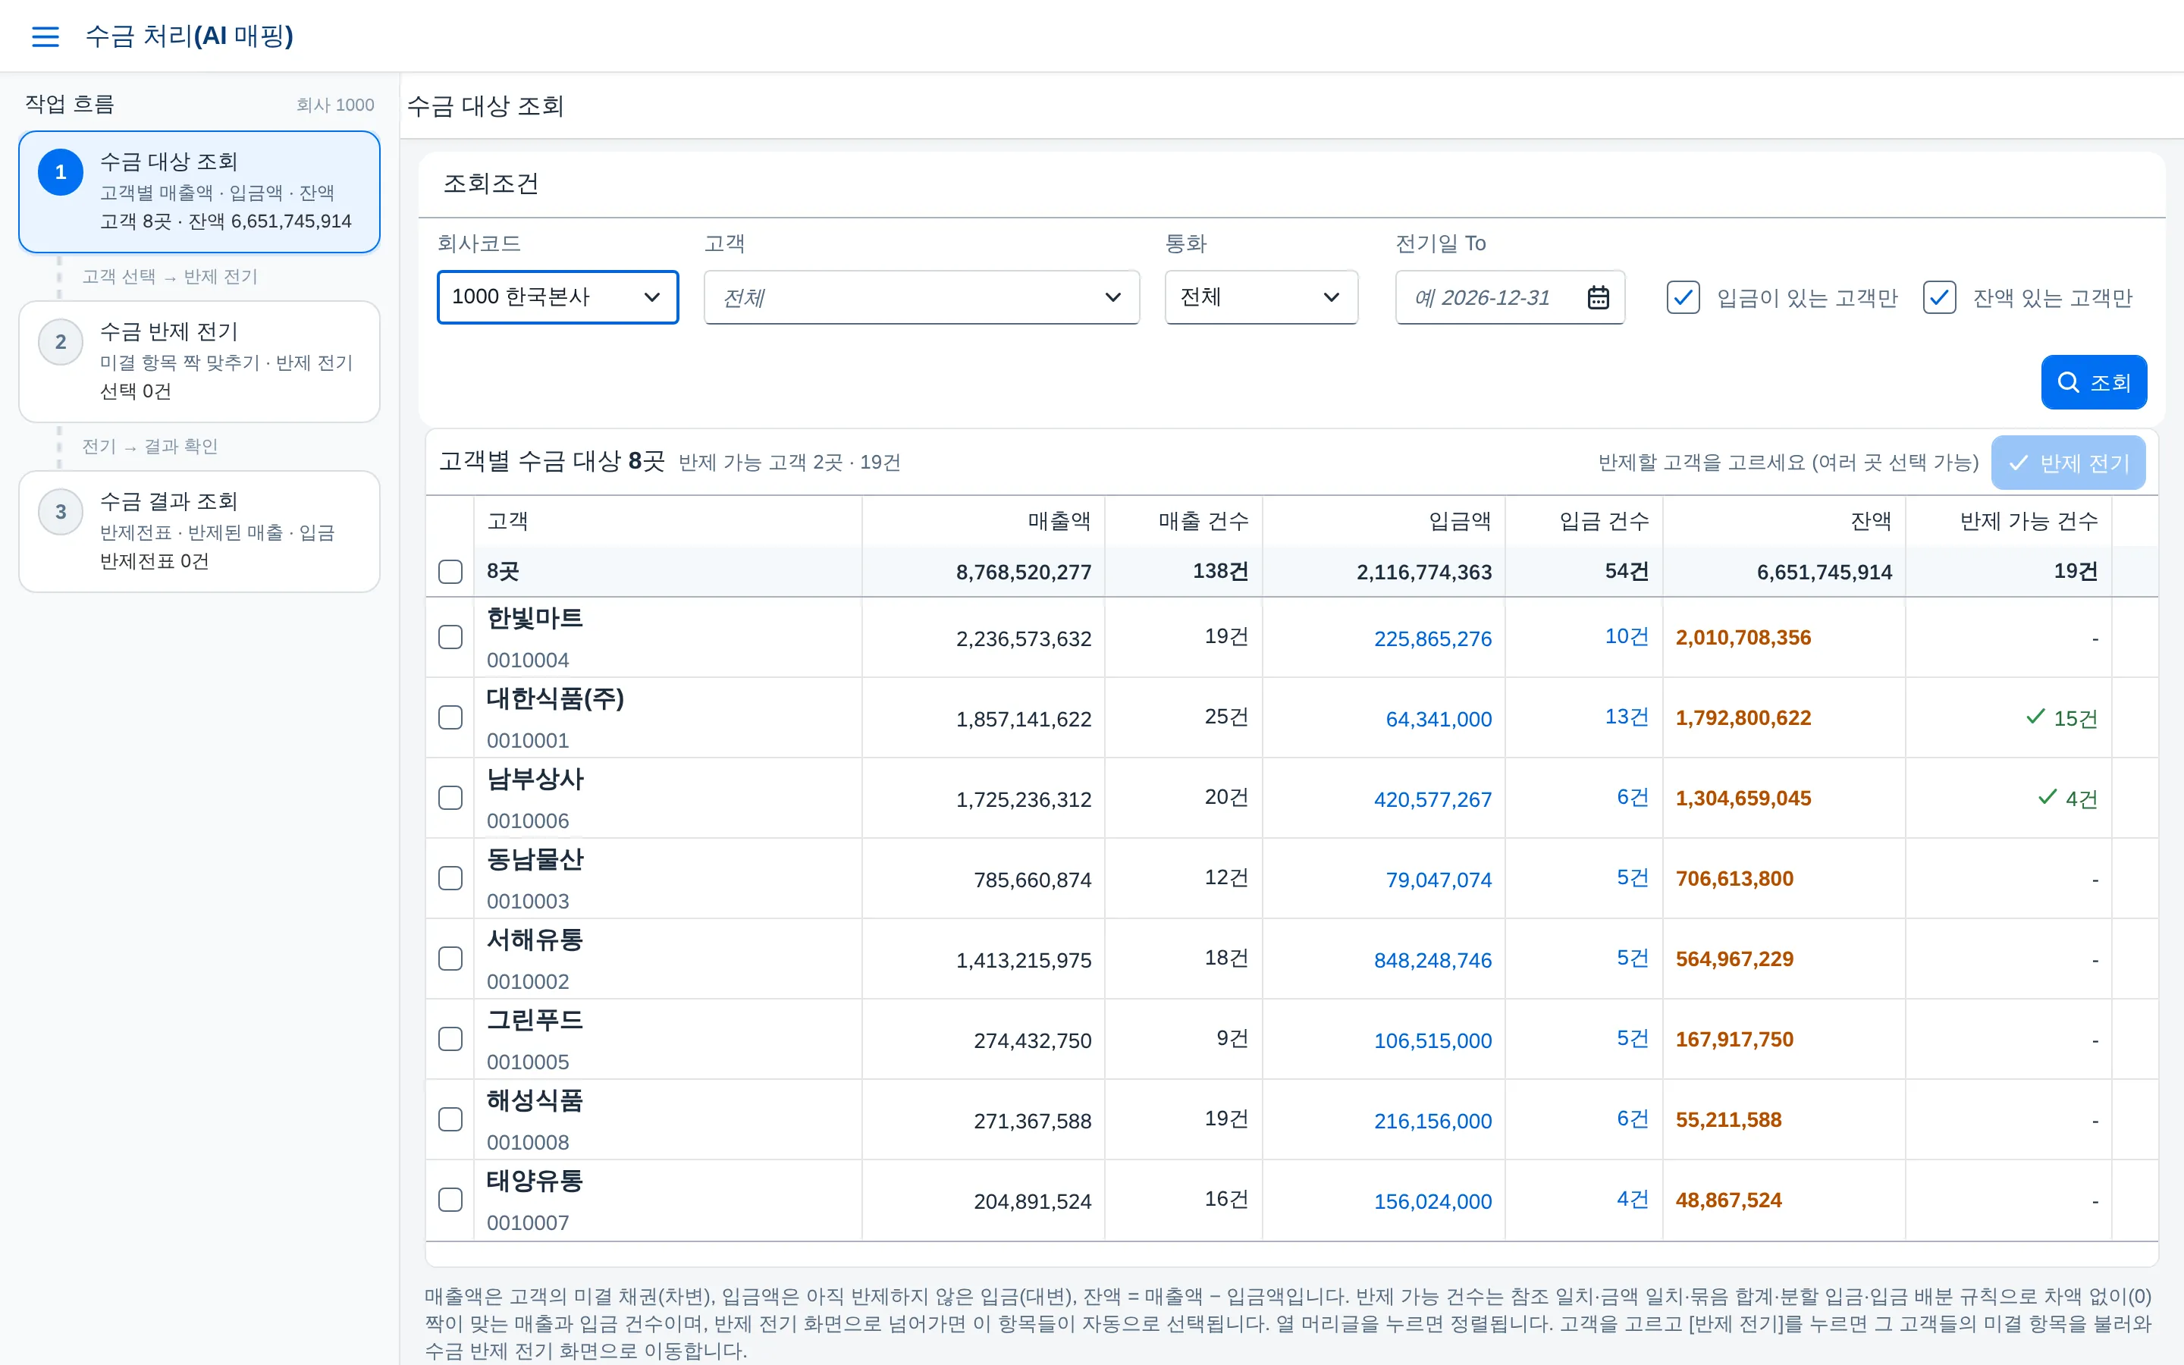The height and width of the screenshot is (1365, 2184).
Task: Open the 회사코드 dropdown showing 1000 한국본사
Action: pos(557,297)
